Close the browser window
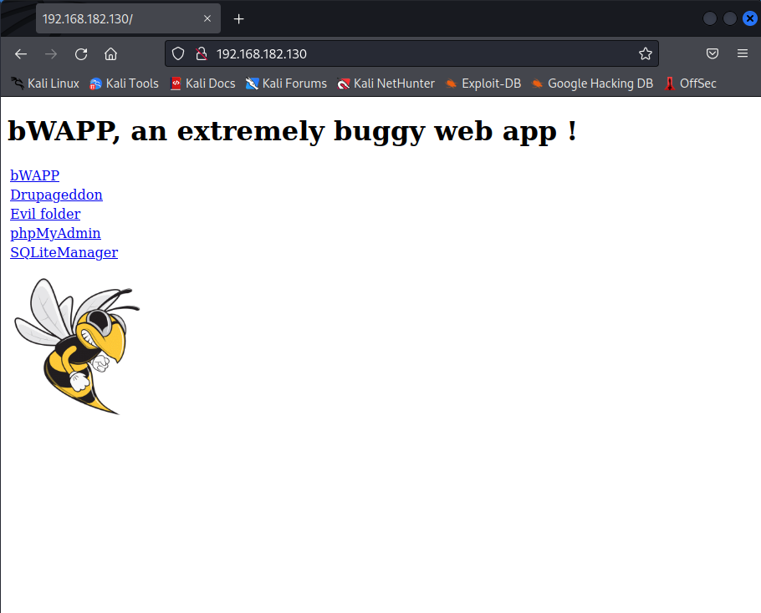761x613 pixels. 750,18
